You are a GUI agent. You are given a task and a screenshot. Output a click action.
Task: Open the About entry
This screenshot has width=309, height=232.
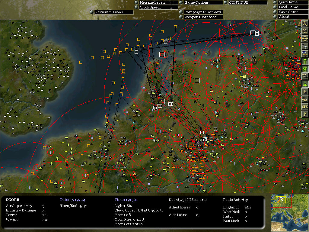click(293, 17)
